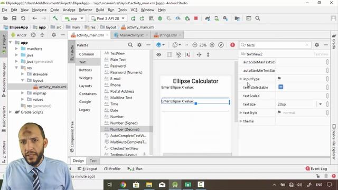Open Attributes panel settings gear
The height and width of the screenshot is (190, 338).
(x=317, y=45)
